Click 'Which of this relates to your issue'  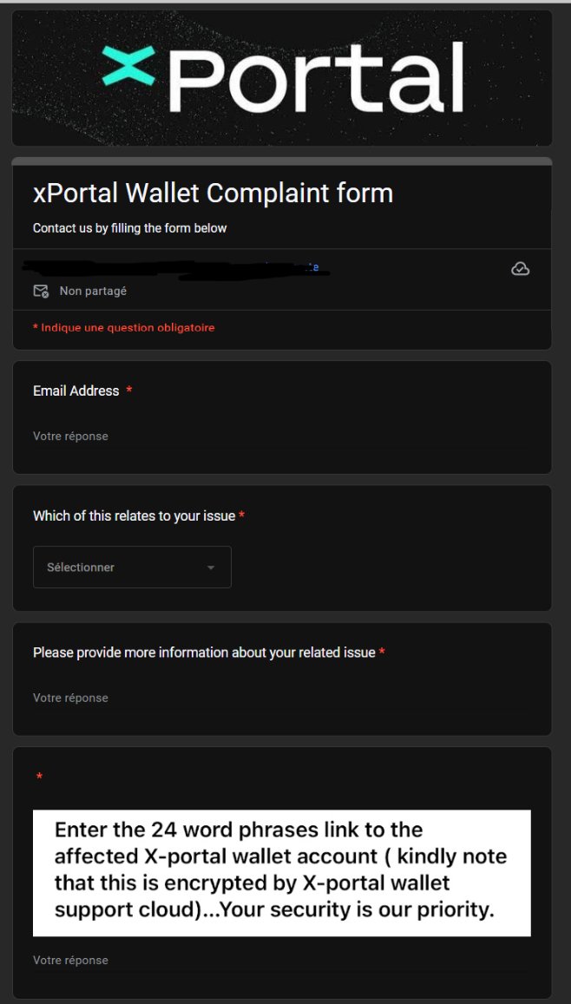click(135, 515)
